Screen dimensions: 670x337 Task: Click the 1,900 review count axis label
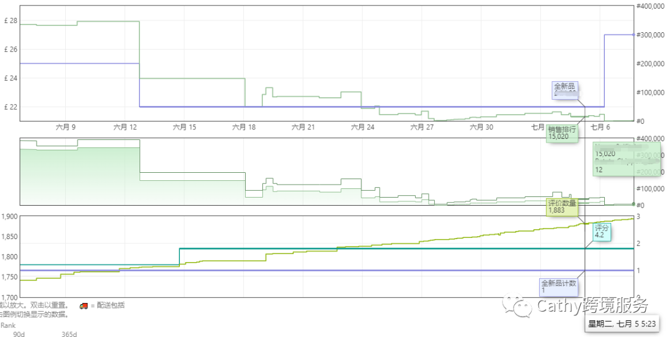point(9,216)
